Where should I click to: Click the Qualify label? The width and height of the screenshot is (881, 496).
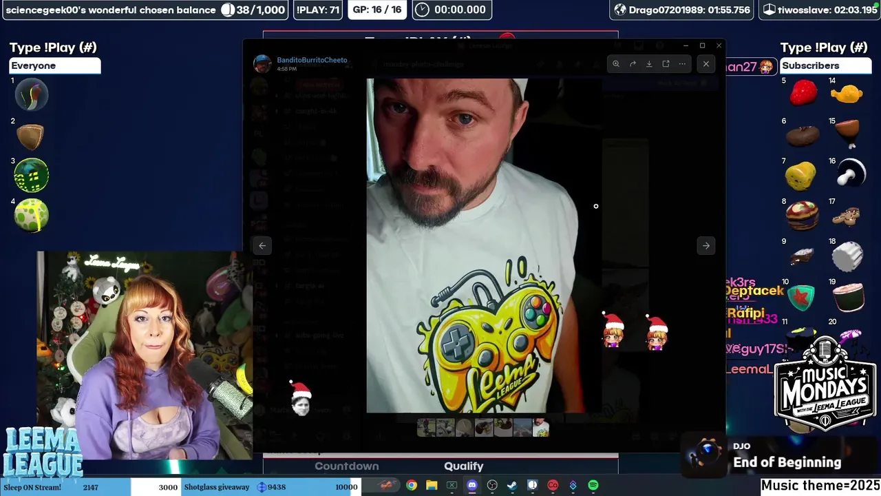(464, 466)
